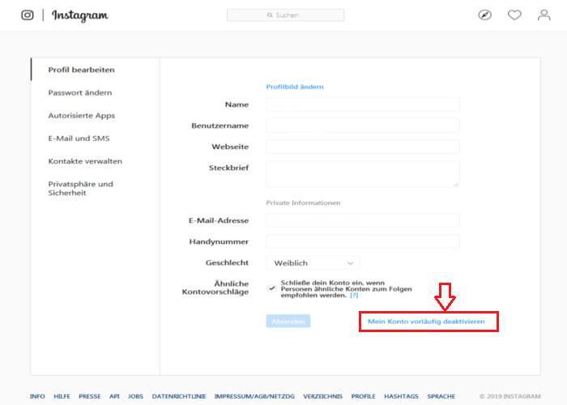The image size is (567, 405).
Task: Open the PRESSE footer link
Action: pos(90,396)
